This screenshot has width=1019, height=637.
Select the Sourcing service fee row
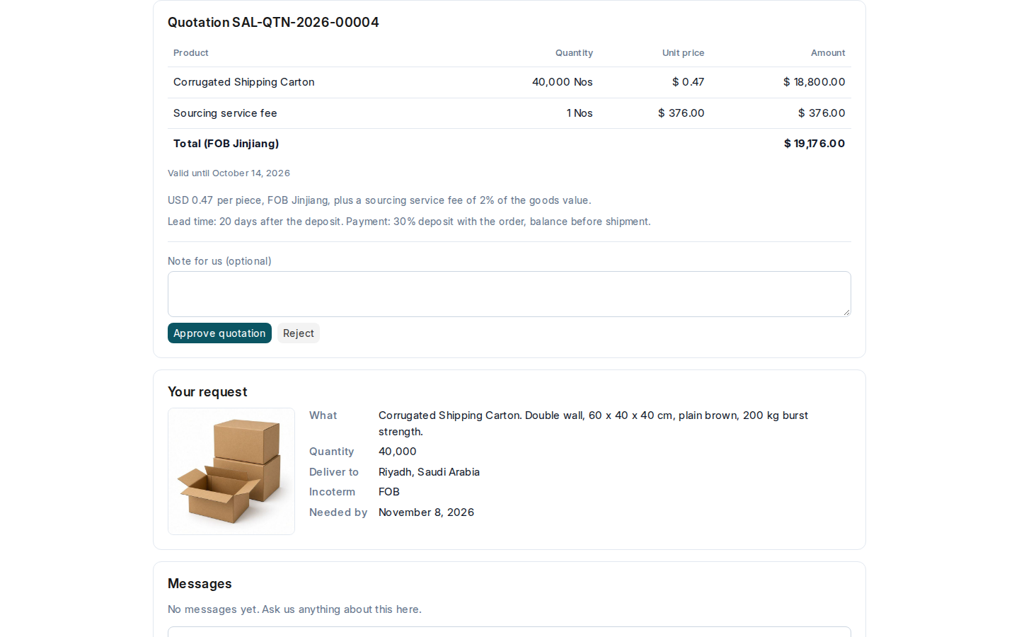(x=509, y=113)
